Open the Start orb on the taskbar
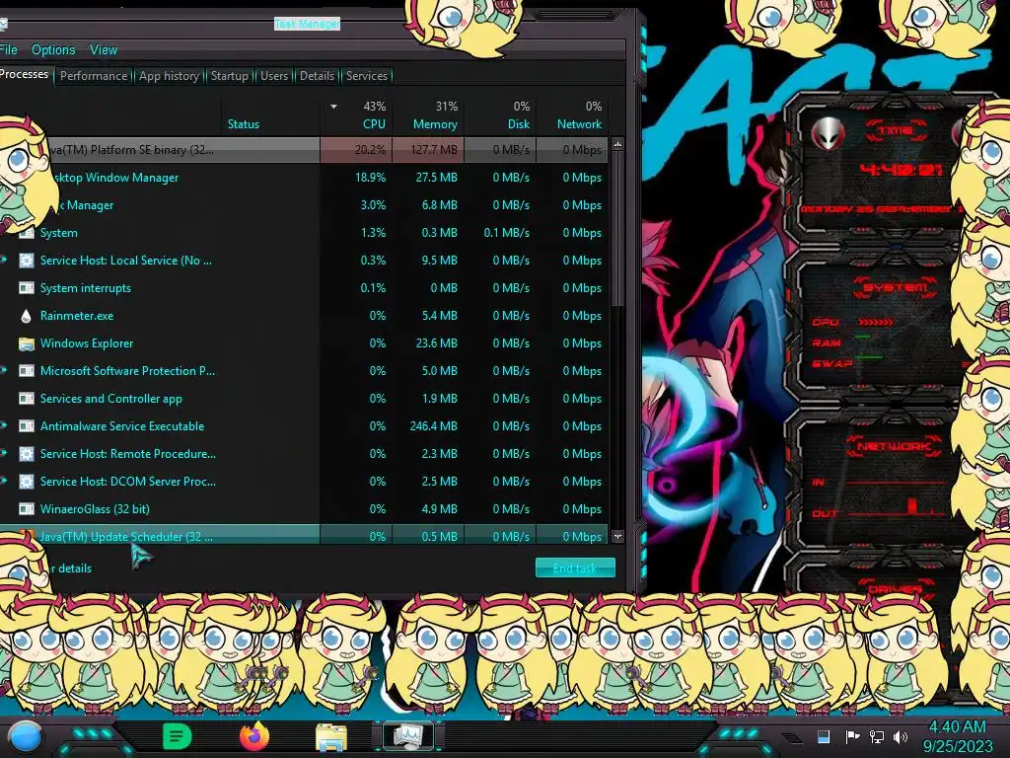The width and height of the screenshot is (1010, 758). pyautogui.click(x=25, y=736)
